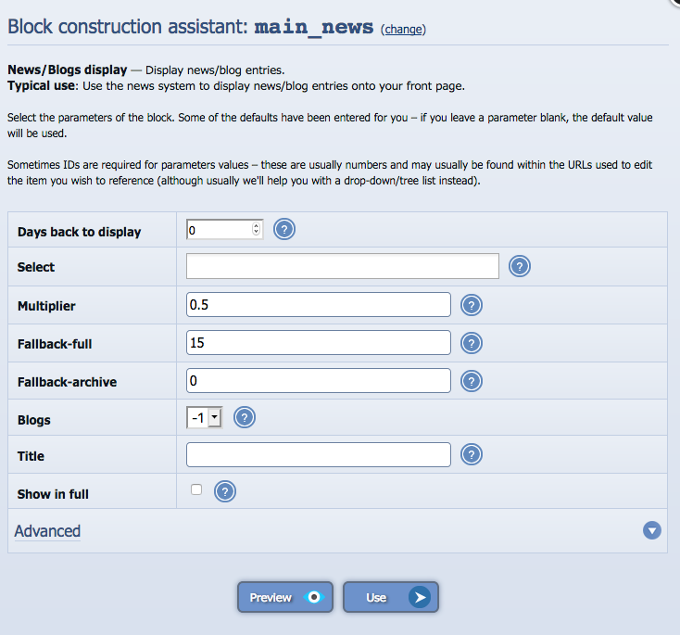Click help icon beside Days back to display

click(284, 229)
